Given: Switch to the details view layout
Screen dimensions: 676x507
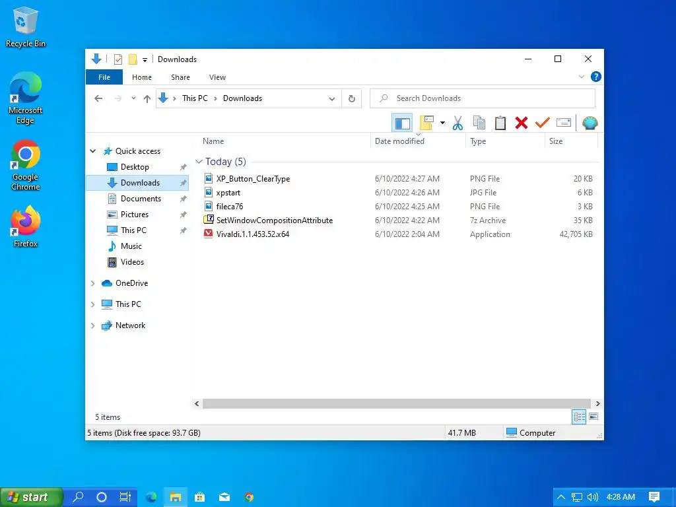Looking at the screenshot, I should point(578,417).
